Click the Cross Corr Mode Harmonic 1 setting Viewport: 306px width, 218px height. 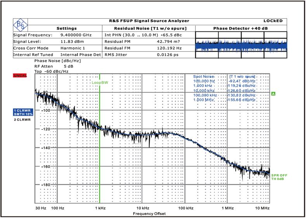tap(73, 48)
